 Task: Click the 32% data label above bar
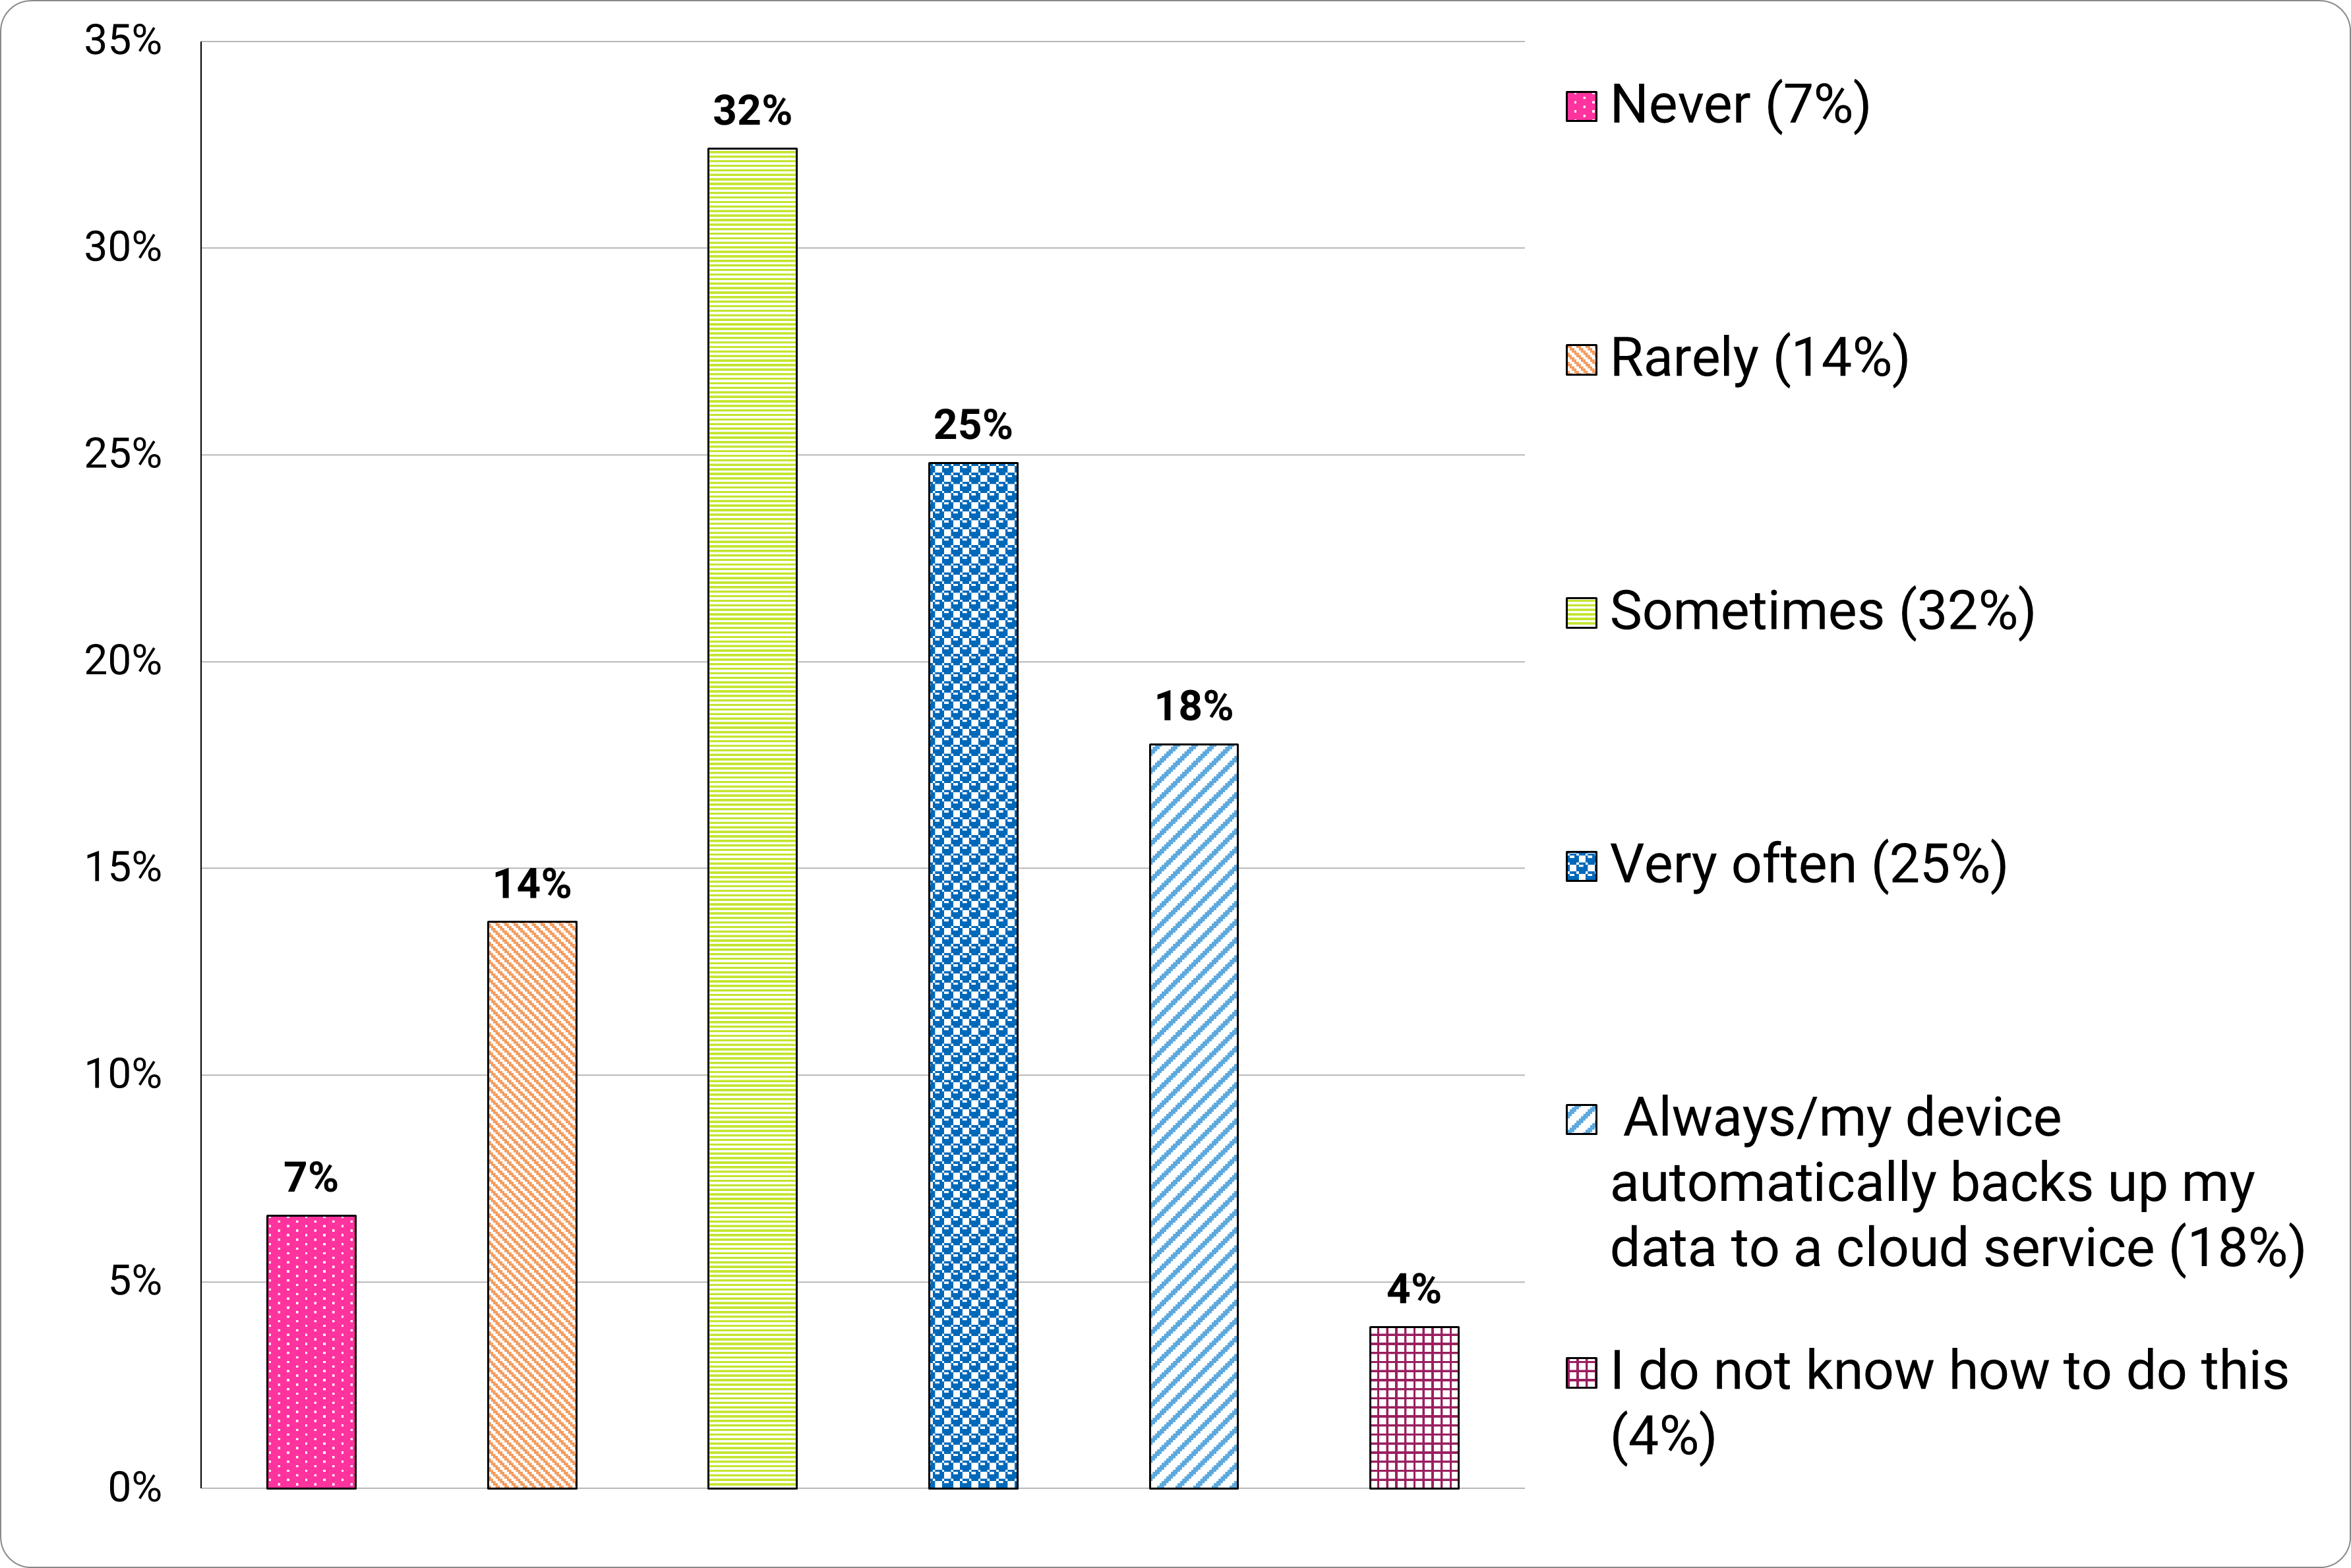pyautogui.click(x=752, y=111)
